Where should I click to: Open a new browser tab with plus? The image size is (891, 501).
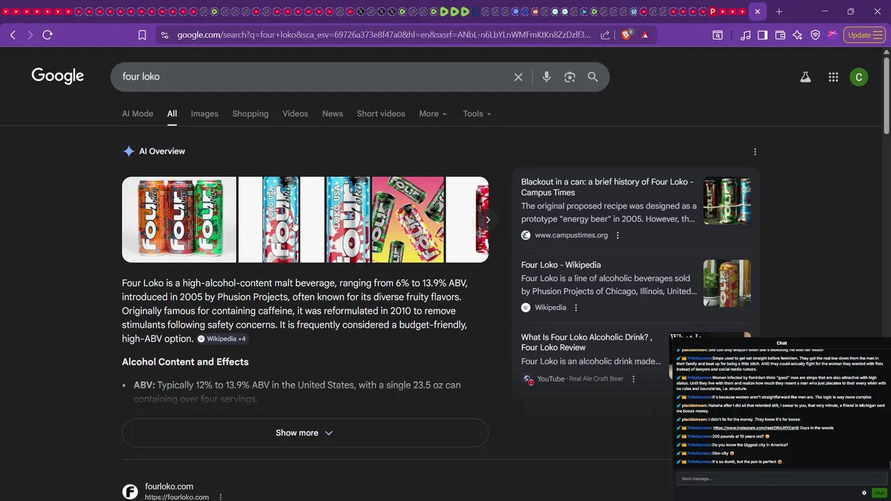779,11
